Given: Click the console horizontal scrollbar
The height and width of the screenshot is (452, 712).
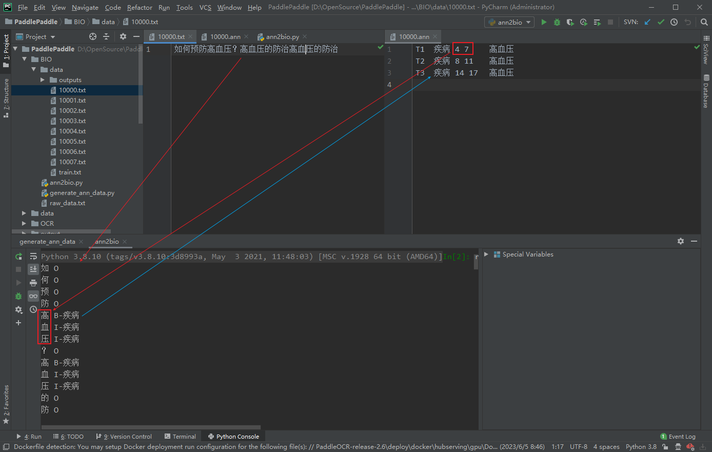Looking at the screenshot, I should coord(151,427).
